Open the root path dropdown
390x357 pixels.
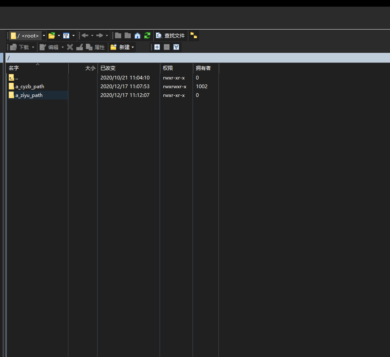tap(44, 36)
